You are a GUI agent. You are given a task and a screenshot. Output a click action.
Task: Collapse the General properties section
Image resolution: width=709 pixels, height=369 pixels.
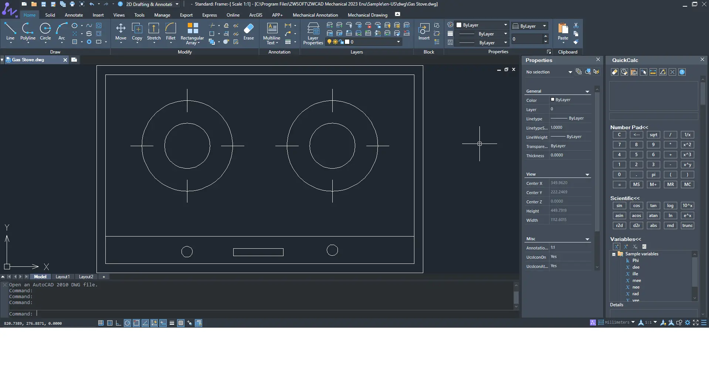(x=587, y=92)
